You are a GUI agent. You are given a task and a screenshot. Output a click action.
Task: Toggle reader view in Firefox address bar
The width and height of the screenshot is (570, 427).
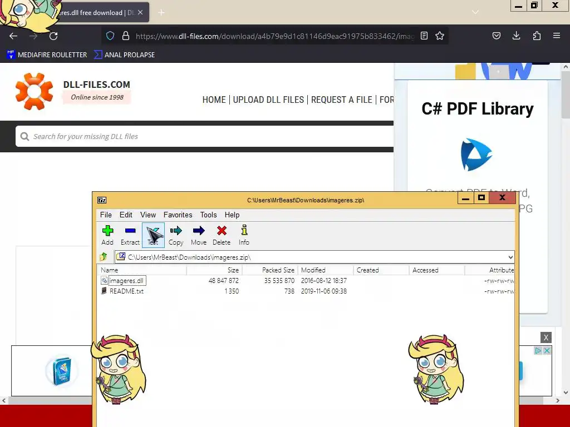[424, 36]
